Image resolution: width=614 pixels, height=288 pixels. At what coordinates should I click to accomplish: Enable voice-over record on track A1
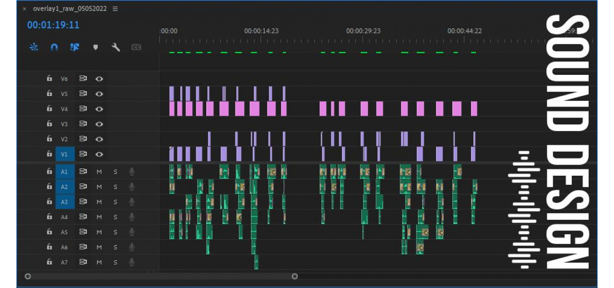coord(131,171)
